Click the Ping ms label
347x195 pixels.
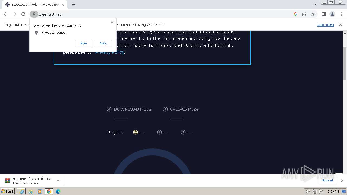[115, 132]
